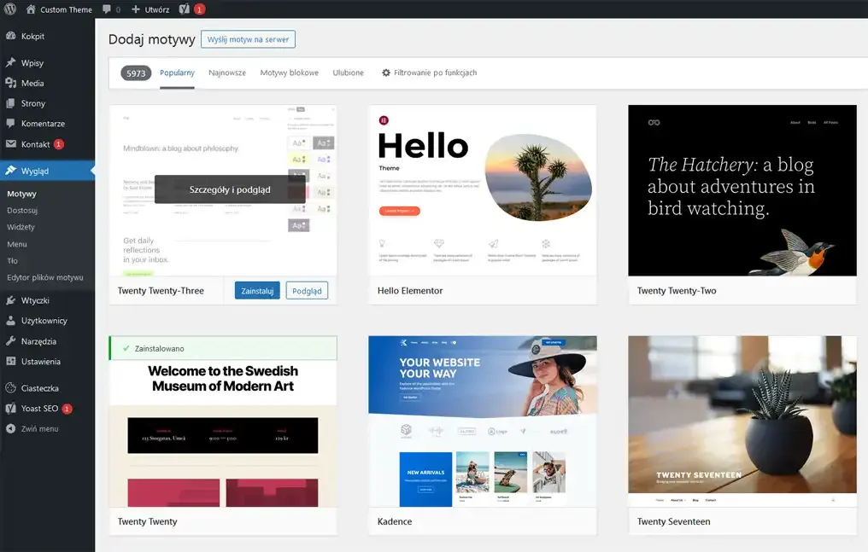The image size is (868, 552).
Task: Expand Filtrowanie po funkcjach filter panel
Action: click(x=429, y=73)
